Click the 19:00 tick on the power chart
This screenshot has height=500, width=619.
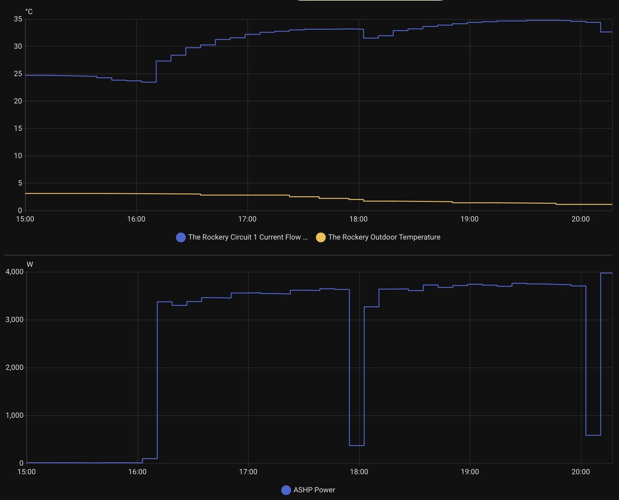tap(470, 472)
